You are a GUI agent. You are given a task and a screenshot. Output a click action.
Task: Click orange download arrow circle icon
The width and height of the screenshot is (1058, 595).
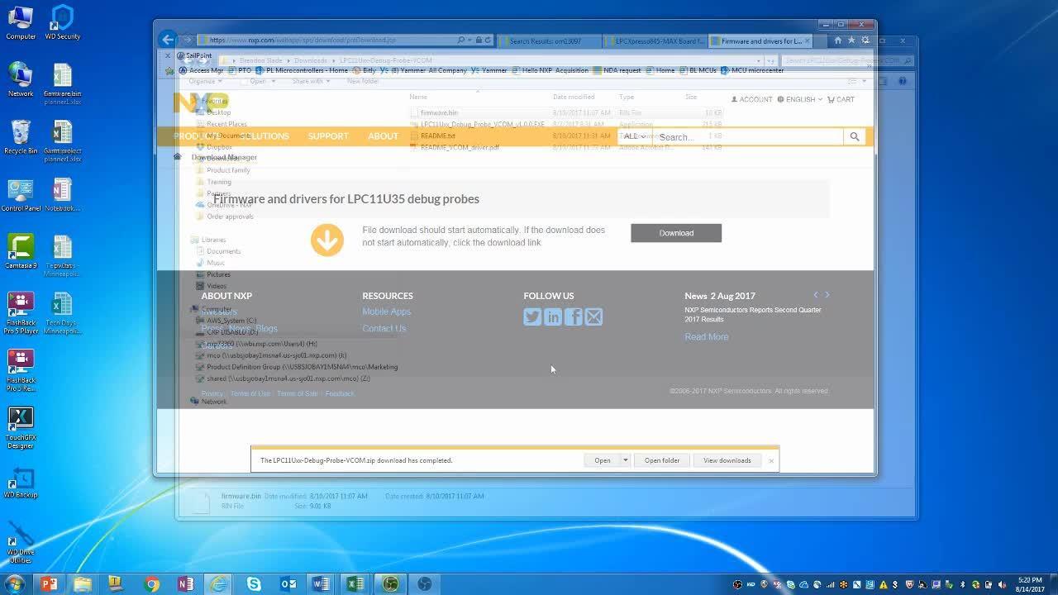(x=327, y=240)
